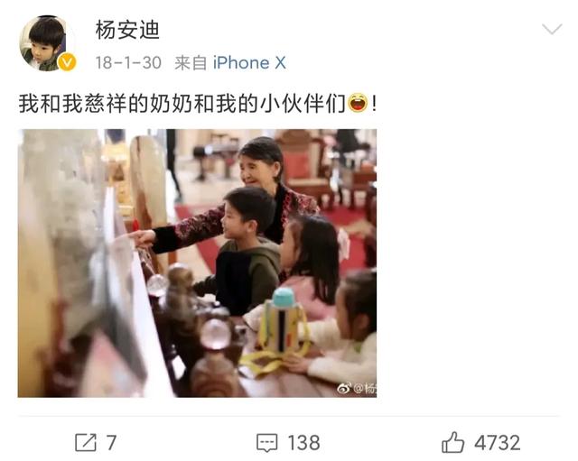This screenshot has width=578, height=461.
Task: Tap the orange verified V badge
Action: pos(67,62)
